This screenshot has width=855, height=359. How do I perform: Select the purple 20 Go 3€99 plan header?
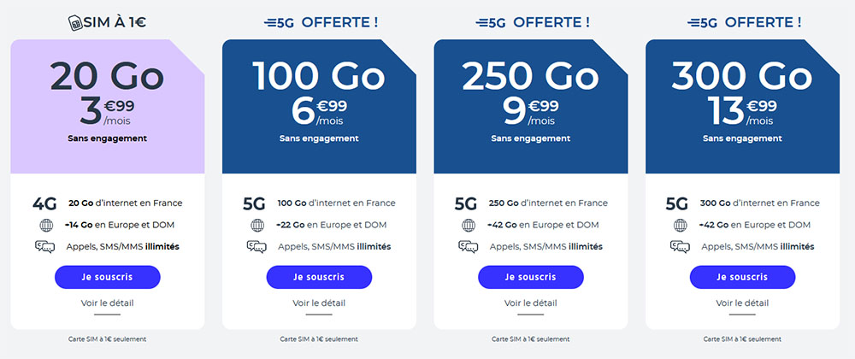108,106
